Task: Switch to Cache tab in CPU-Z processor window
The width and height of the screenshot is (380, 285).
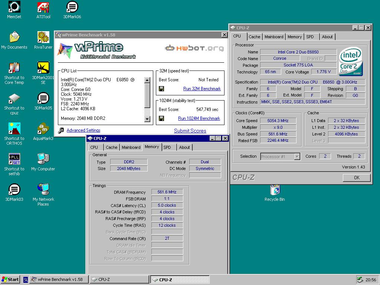Action: tap(254, 37)
